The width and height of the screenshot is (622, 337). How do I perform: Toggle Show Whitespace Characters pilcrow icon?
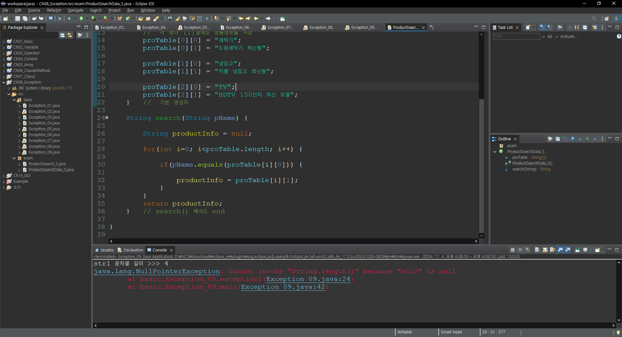click(x=207, y=18)
